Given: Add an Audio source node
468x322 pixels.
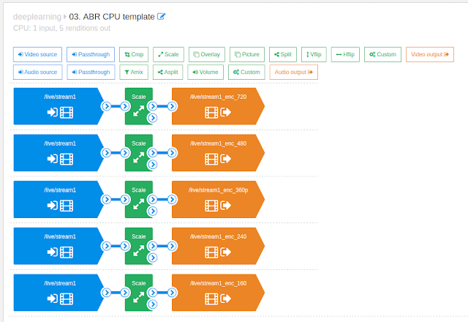Looking at the screenshot, I should pyautogui.click(x=37, y=72).
